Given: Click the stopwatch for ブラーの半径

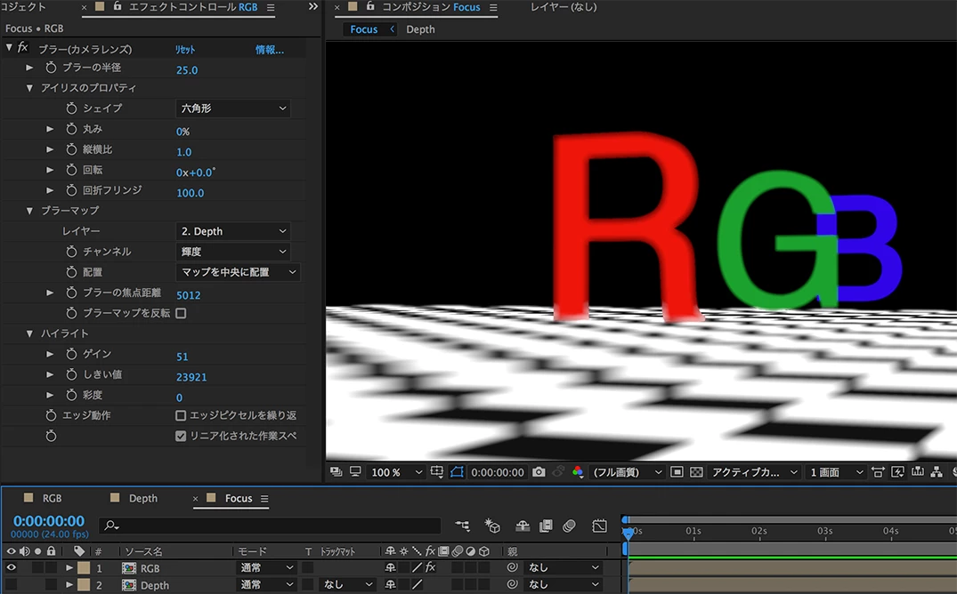Looking at the screenshot, I should pyautogui.click(x=52, y=68).
